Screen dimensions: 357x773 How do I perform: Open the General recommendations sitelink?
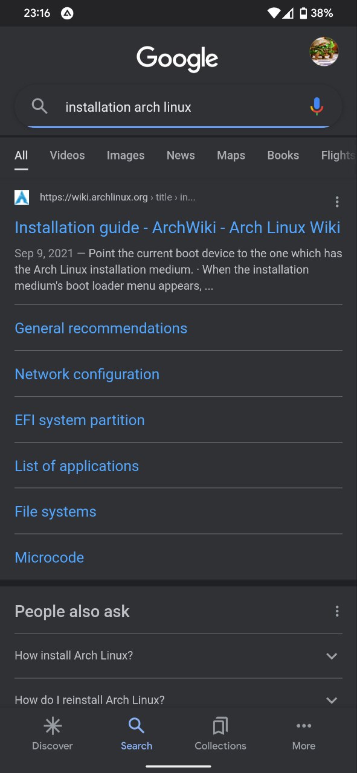pyautogui.click(x=101, y=328)
